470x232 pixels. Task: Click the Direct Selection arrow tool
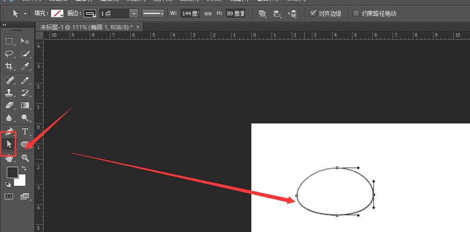[9, 144]
